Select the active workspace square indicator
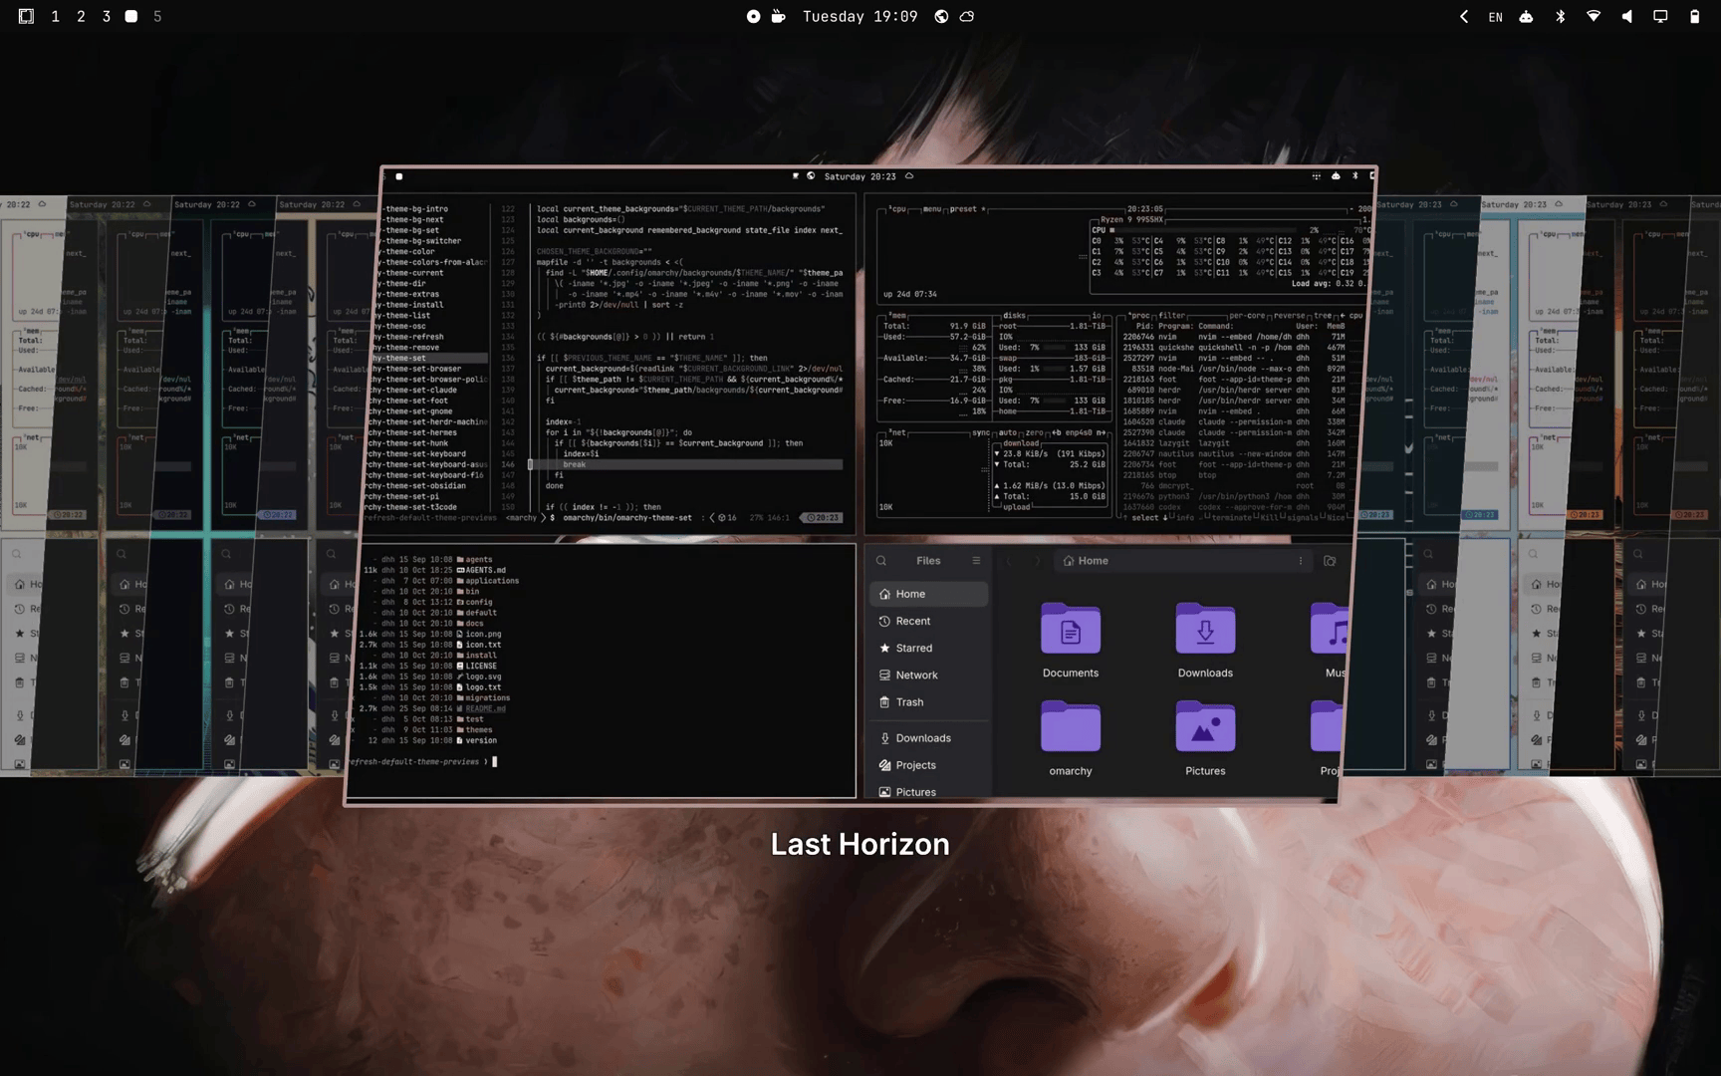This screenshot has width=1721, height=1076. tap(131, 16)
